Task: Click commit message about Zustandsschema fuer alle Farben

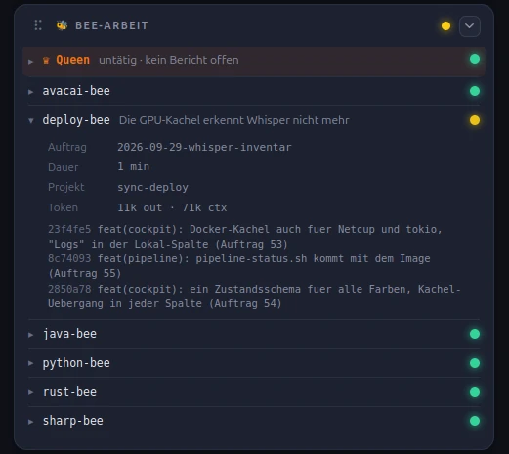Action: (x=254, y=296)
